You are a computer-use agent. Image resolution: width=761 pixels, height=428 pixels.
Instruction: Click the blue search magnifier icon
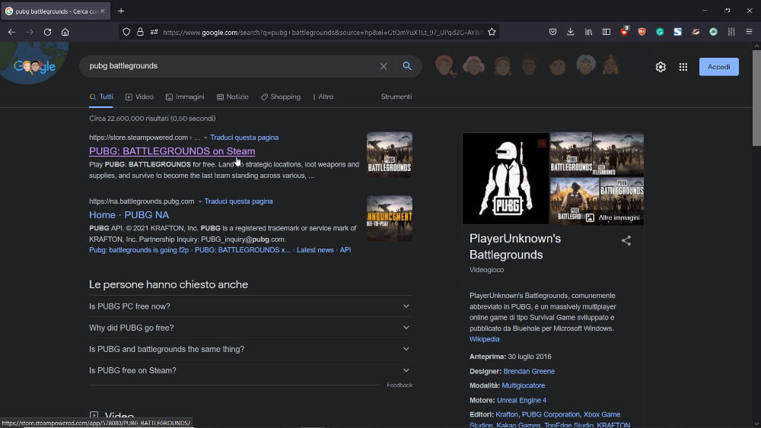pos(407,66)
